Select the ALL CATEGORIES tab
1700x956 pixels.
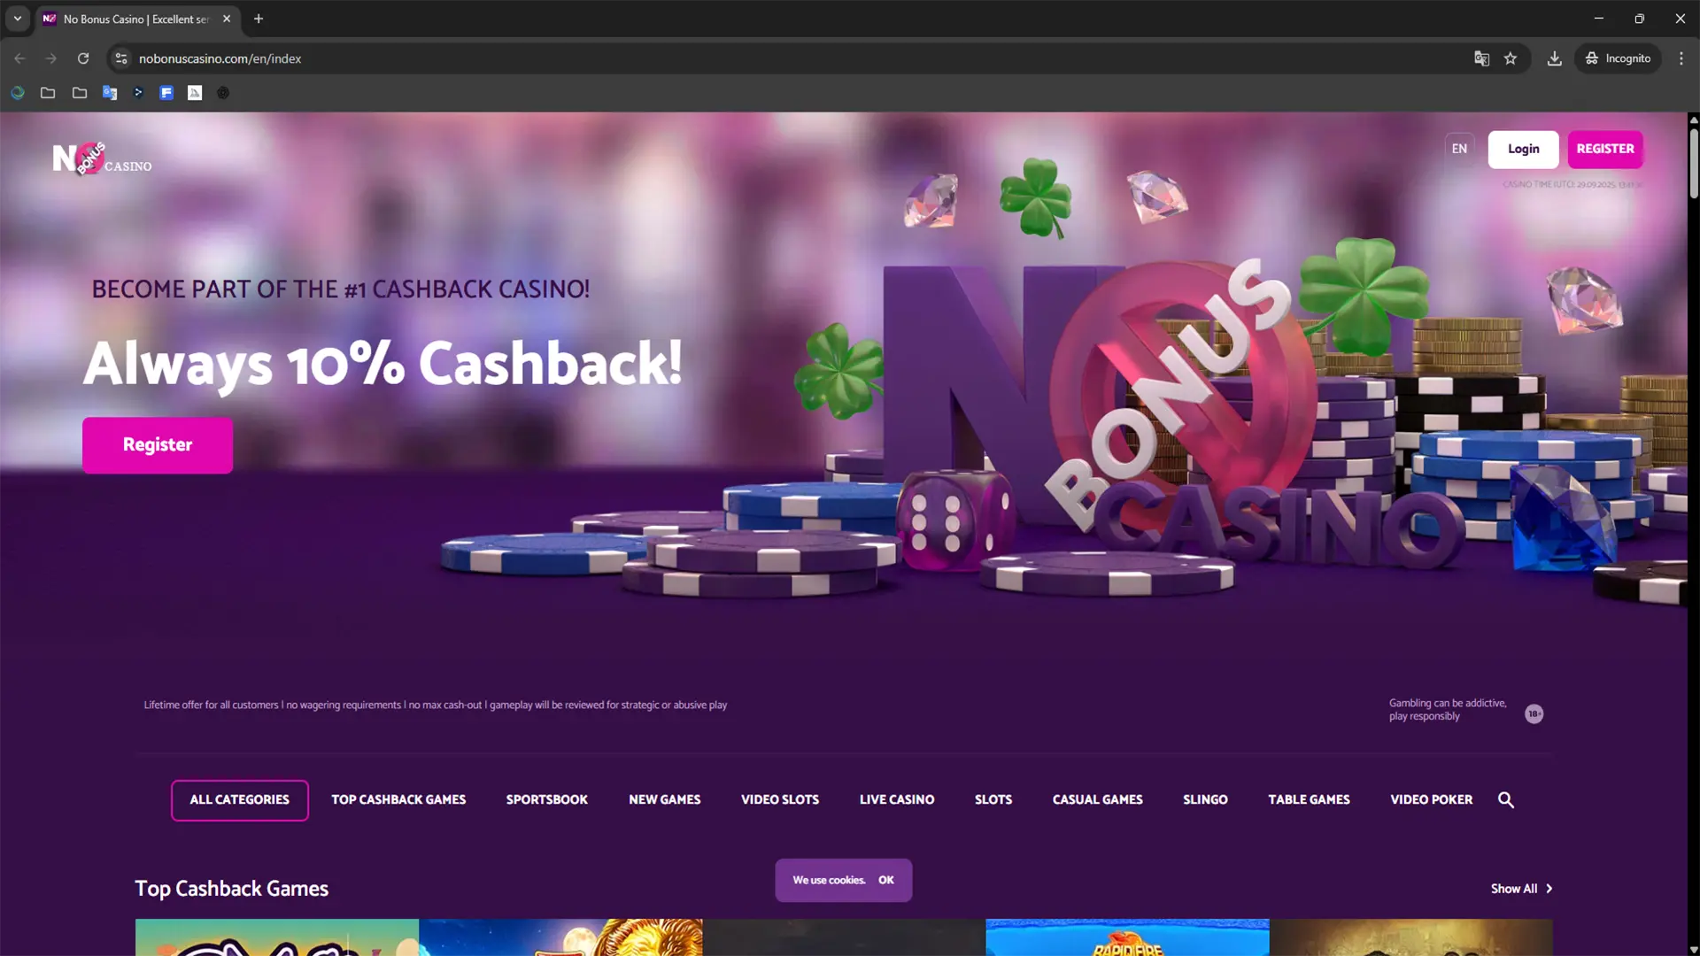tap(239, 800)
